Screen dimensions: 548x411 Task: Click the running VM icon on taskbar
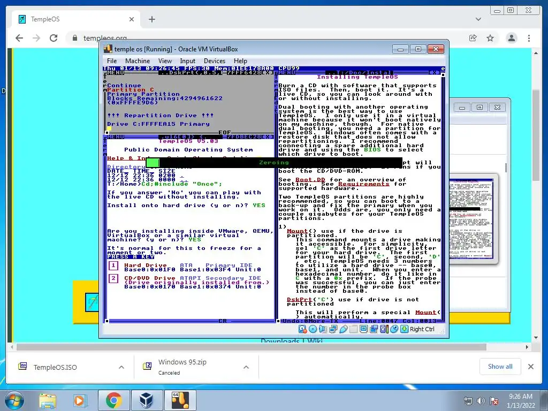(180, 400)
